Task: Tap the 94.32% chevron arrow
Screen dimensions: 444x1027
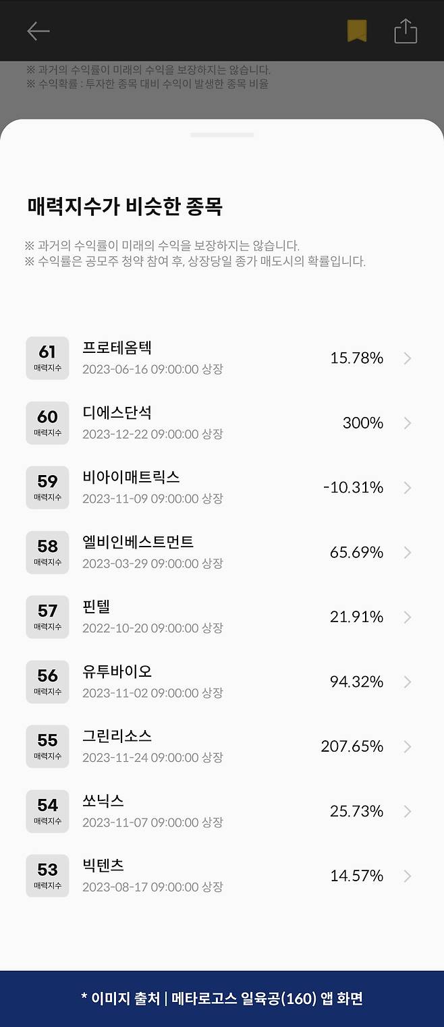Action: (407, 682)
